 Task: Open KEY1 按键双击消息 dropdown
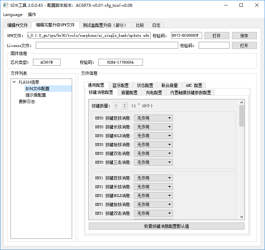point(153,213)
